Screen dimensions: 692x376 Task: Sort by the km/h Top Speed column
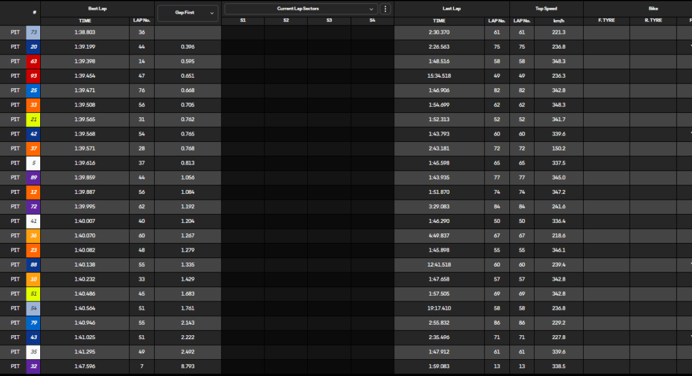pos(559,21)
